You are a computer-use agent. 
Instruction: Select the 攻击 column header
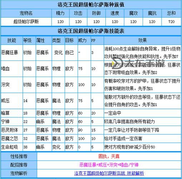click(78, 13)
